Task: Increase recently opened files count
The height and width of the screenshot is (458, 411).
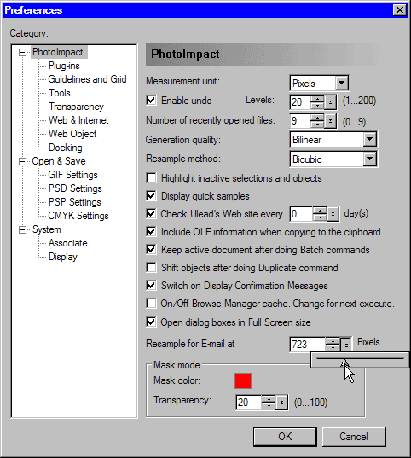Action: [317, 118]
